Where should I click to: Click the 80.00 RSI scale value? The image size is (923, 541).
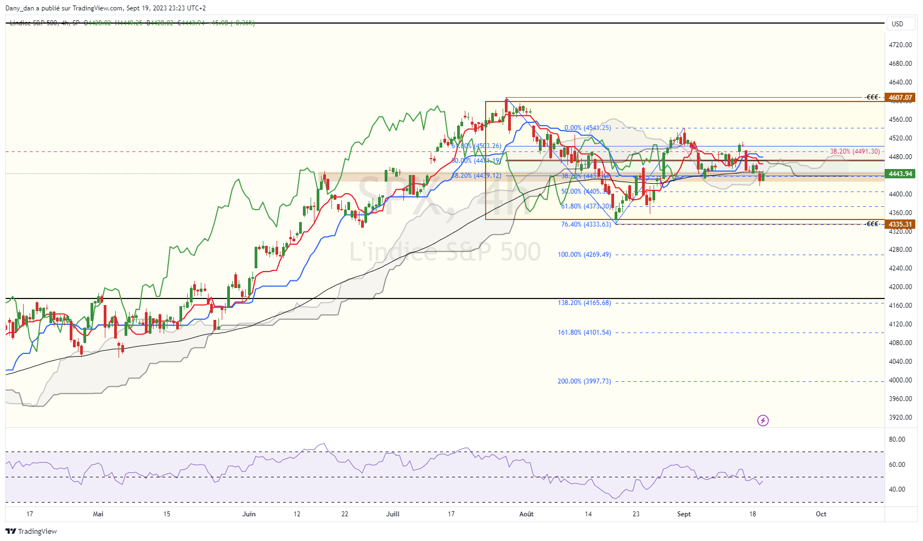[897, 439]
